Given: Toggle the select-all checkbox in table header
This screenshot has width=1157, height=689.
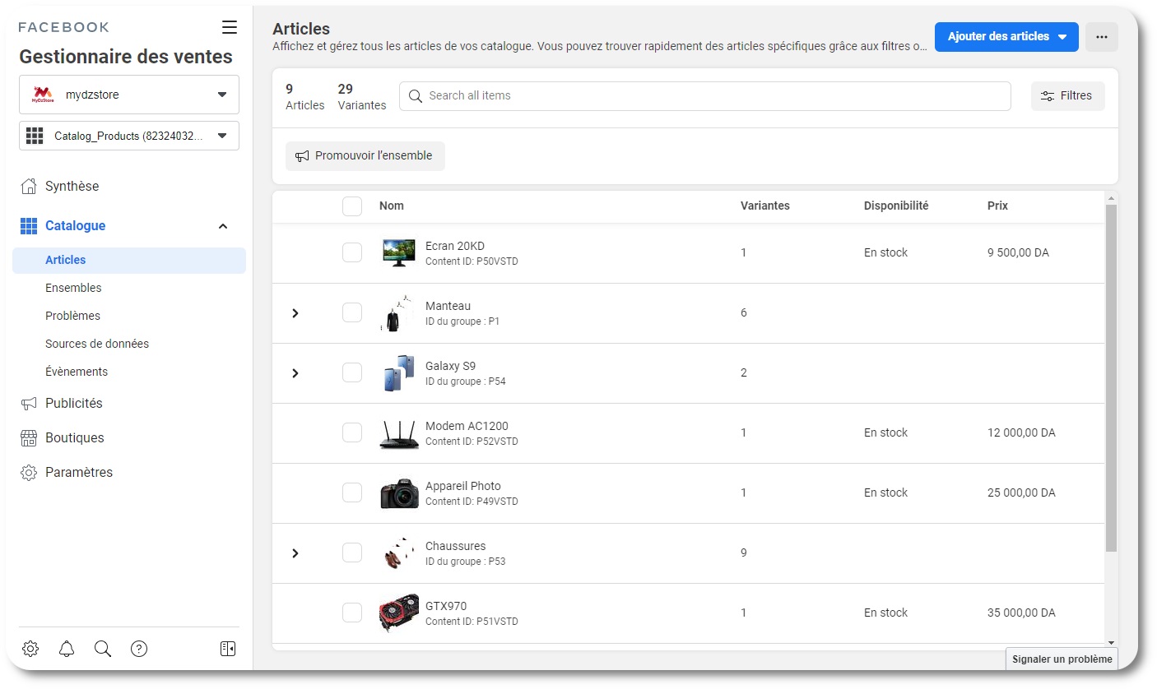Looking at the screenshot, I should [352, 206].
